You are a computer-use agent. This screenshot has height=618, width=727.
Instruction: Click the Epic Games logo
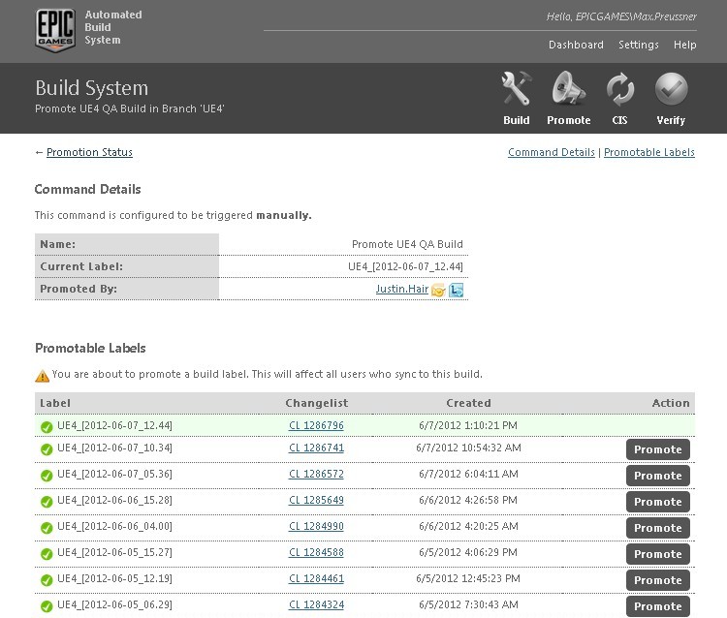[55, 30]
